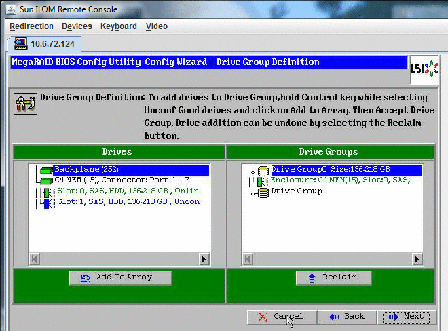The image size is (448, 331).
Task: Click the Drive Group Definition wizard icon
Action: (25, 103)
